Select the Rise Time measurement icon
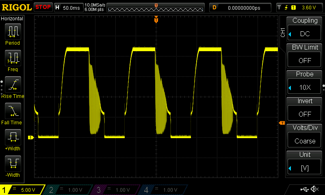The width and height of the screenshot is (325, 195). click(13, 84)
